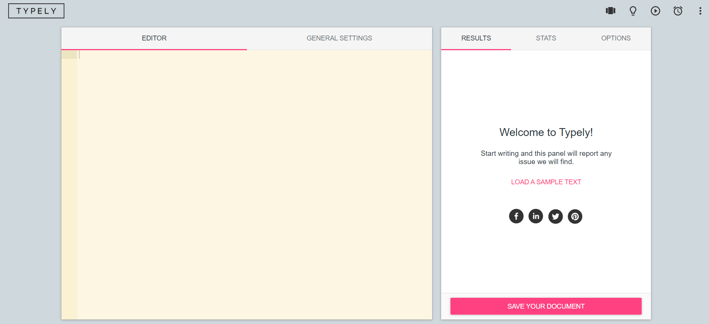
Task: Click inside the editor text area
Action: tap(254, 185)
